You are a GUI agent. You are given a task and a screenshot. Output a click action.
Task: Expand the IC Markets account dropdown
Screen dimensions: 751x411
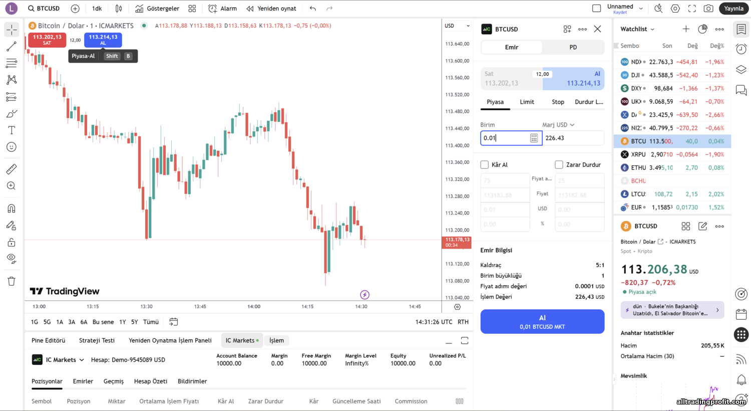82,360
